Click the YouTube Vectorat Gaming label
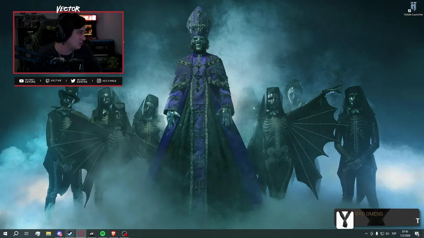The height and width of the screenshot is (238, 424). click(27, 81)
